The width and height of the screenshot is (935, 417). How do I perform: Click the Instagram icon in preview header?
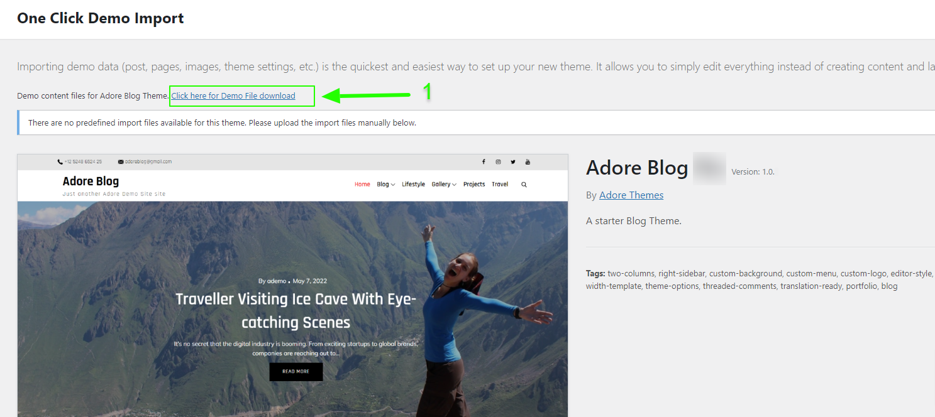[x=498, y=162]
